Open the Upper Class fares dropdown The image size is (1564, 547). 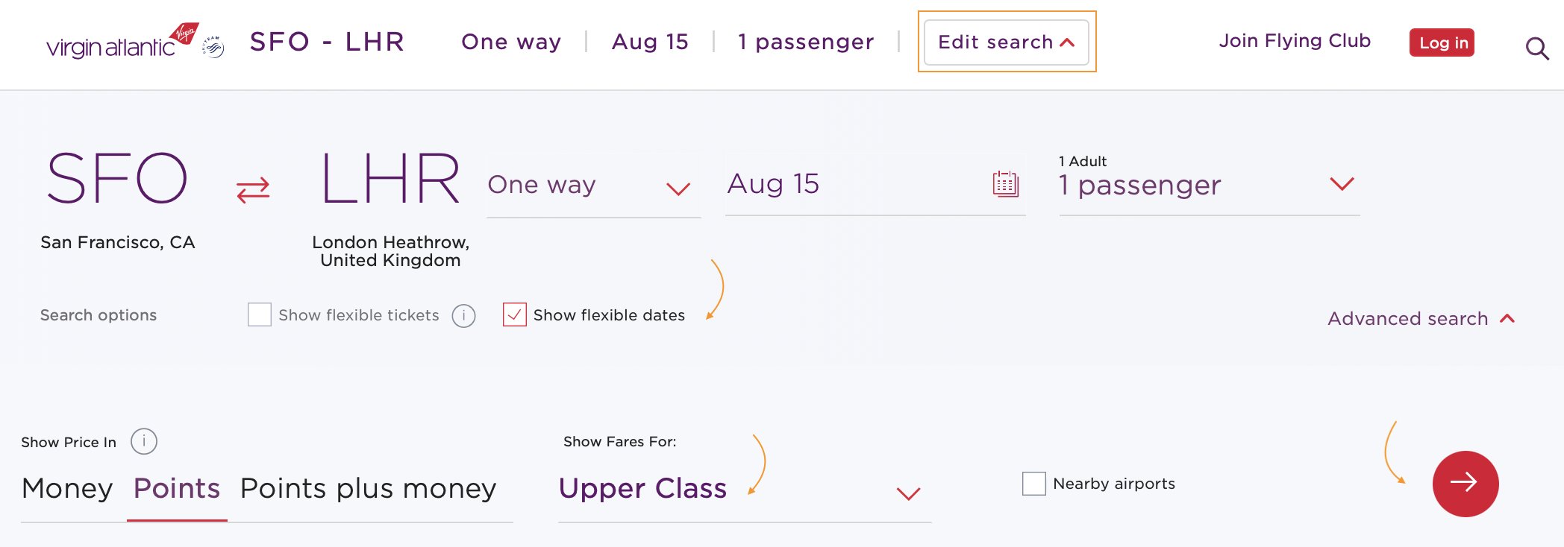745,489
